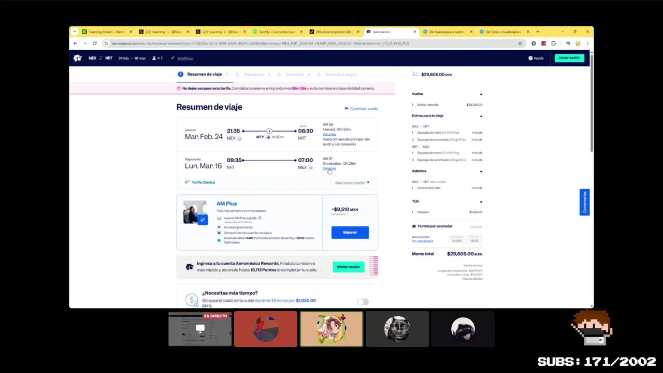Collapse the TUA section

(481, 202)
